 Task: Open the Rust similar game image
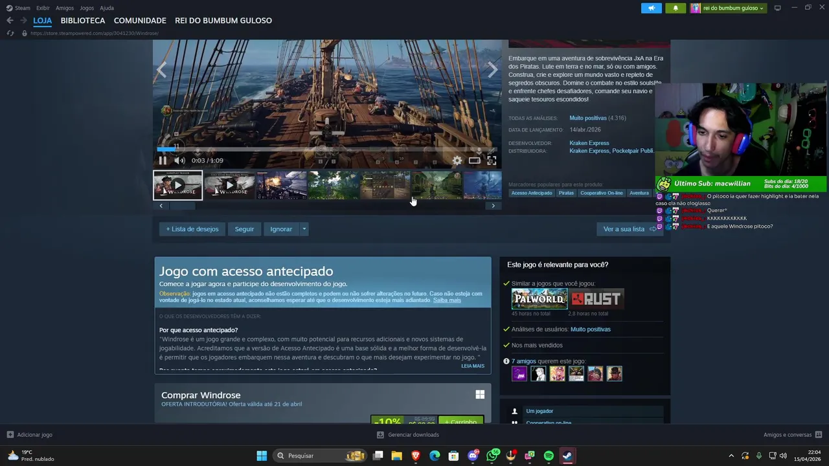[596, 299]
